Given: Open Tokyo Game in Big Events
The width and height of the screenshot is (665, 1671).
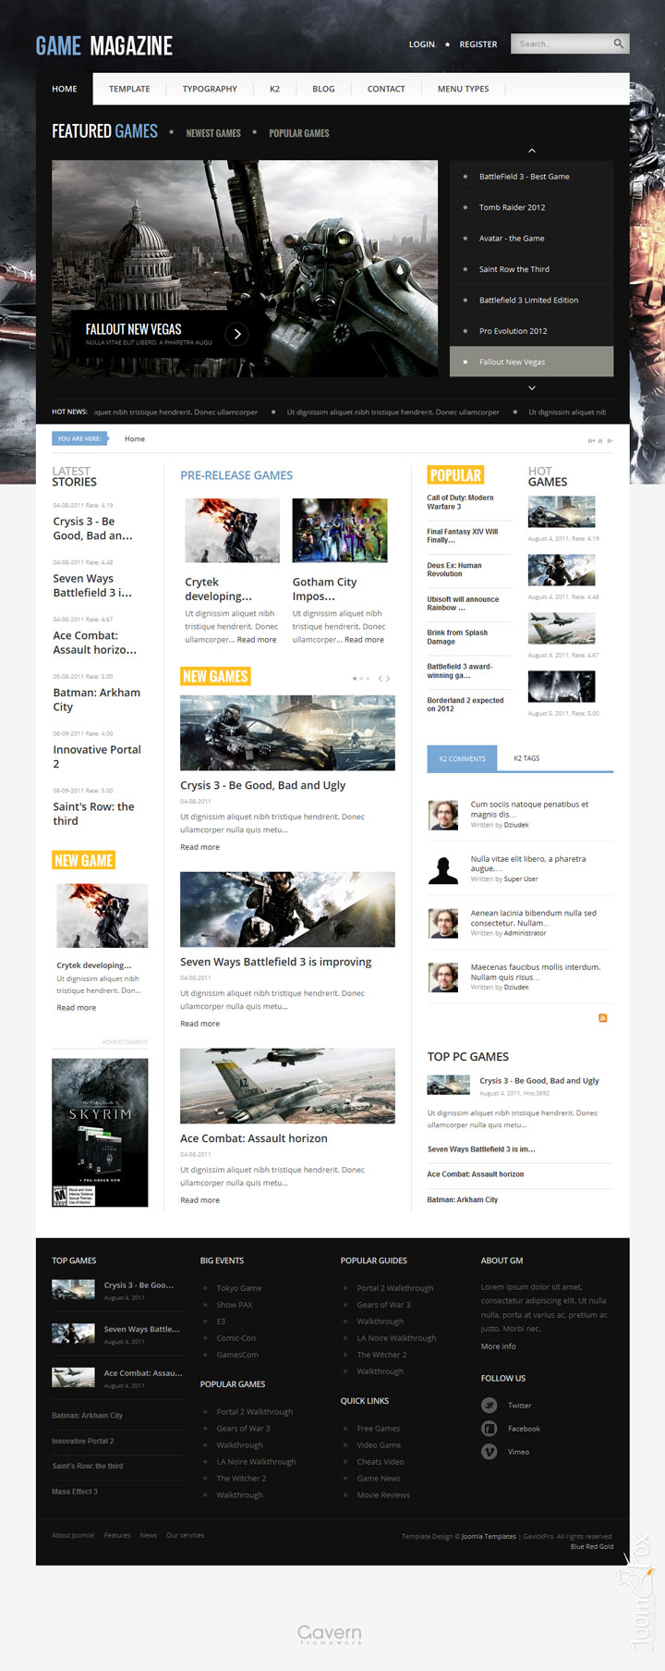Looking at the screenshot, I should coord(239,1288).
